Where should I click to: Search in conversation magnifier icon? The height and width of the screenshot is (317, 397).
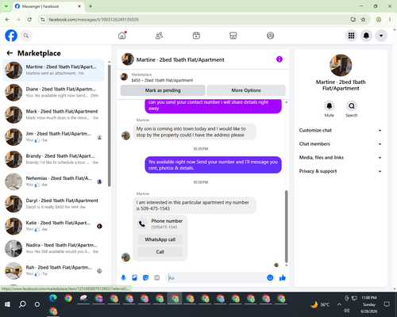[352, 106]
